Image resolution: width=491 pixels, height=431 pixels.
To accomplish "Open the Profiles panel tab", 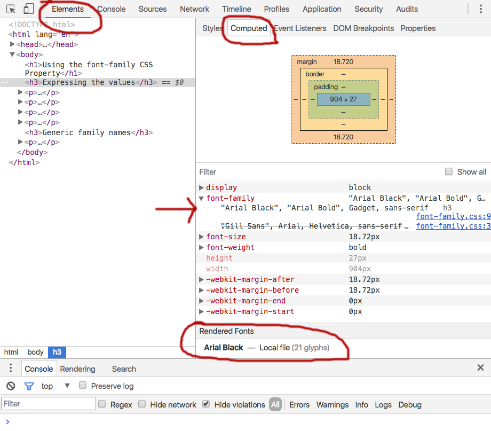I will [x=276, y=9].
